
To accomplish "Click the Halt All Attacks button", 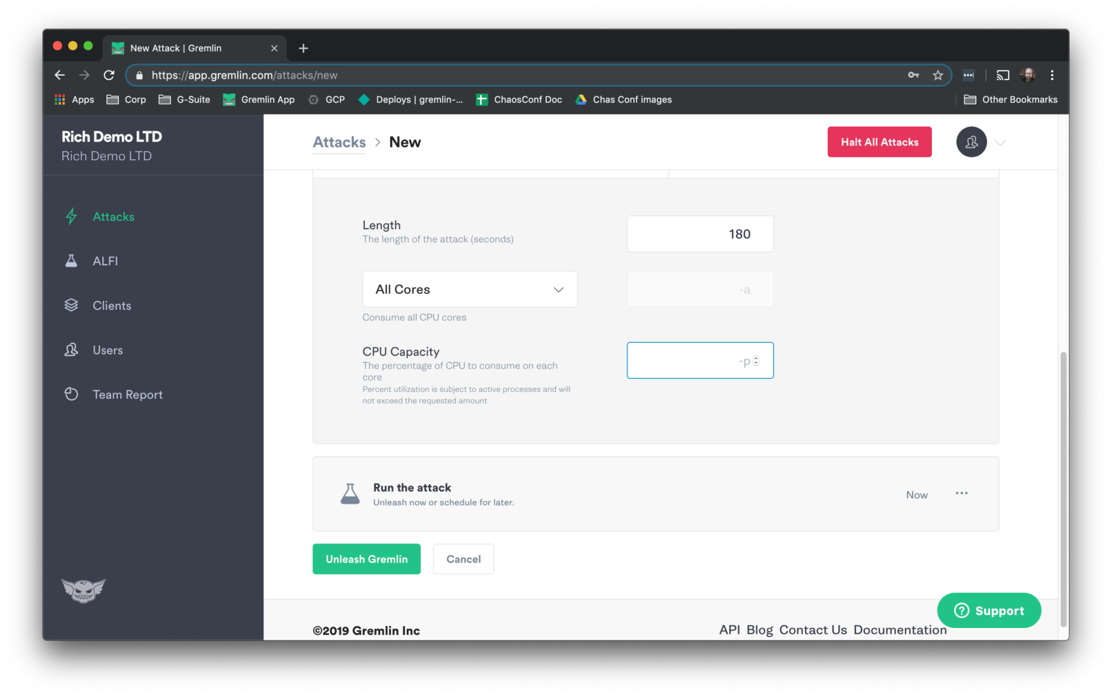I will click(880, 142).
